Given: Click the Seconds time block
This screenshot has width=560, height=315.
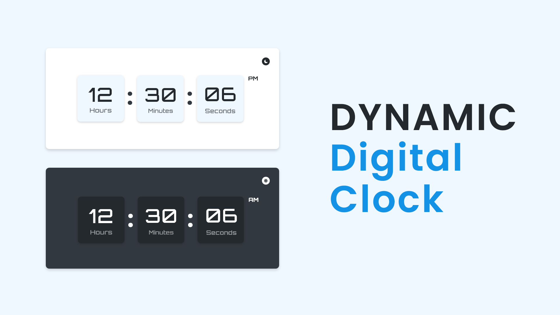Looking at the screenshot, I should 220,99.
